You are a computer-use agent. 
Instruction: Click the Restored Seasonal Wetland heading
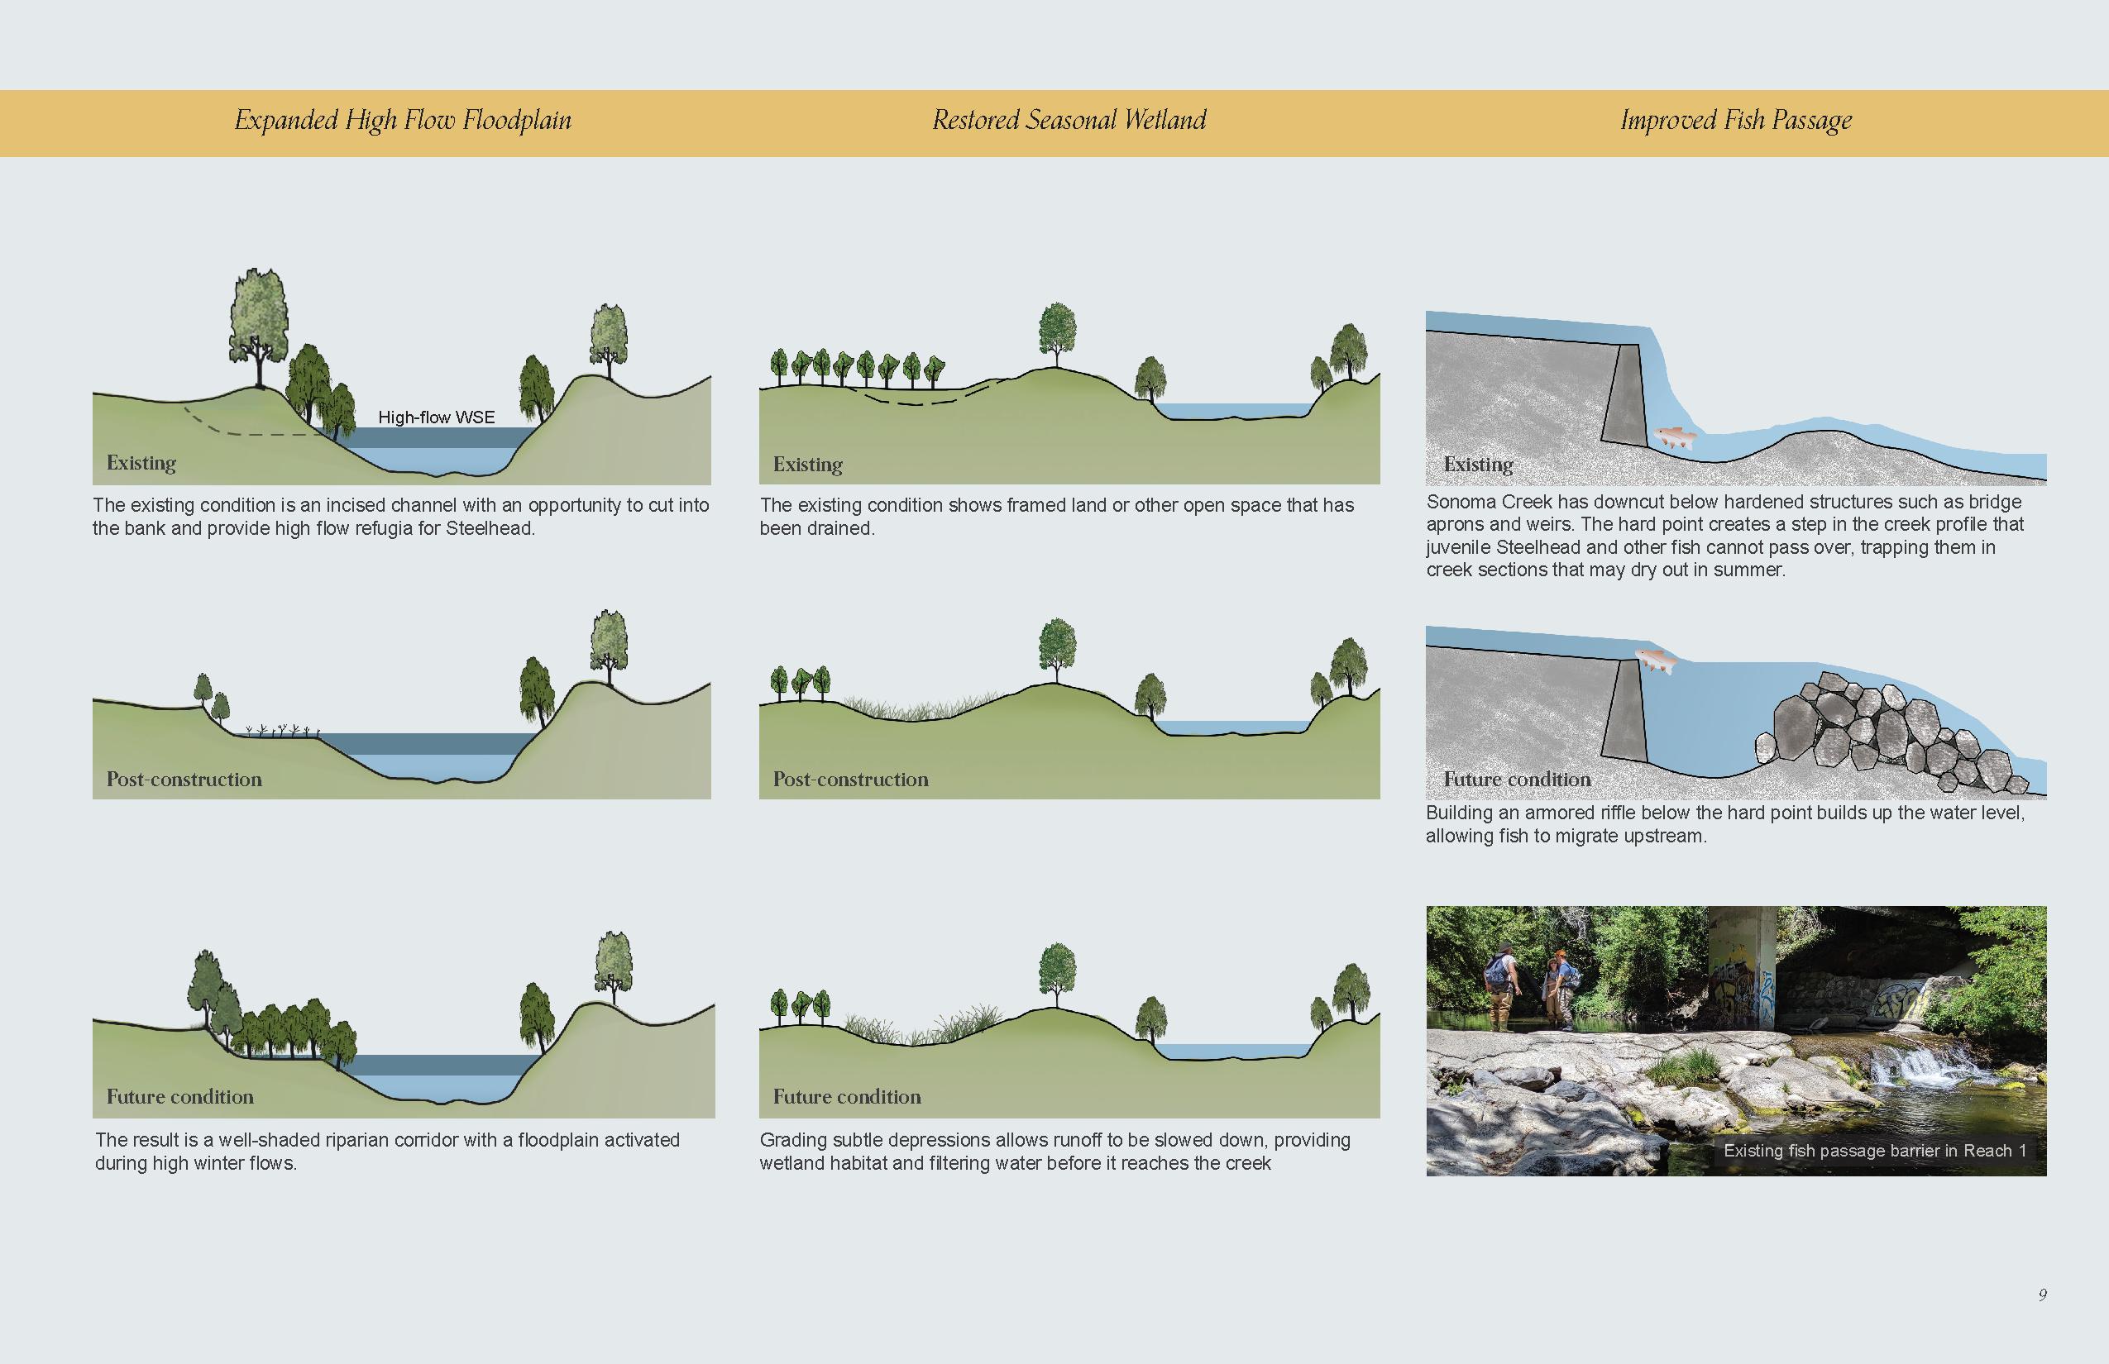[x=1069, y=121]
